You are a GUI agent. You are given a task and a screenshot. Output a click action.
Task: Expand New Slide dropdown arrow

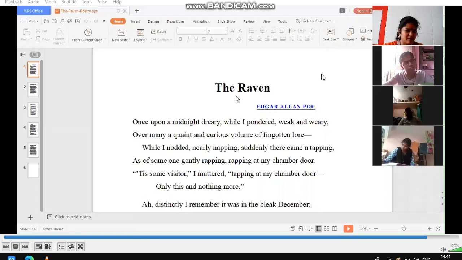(129, 40)
